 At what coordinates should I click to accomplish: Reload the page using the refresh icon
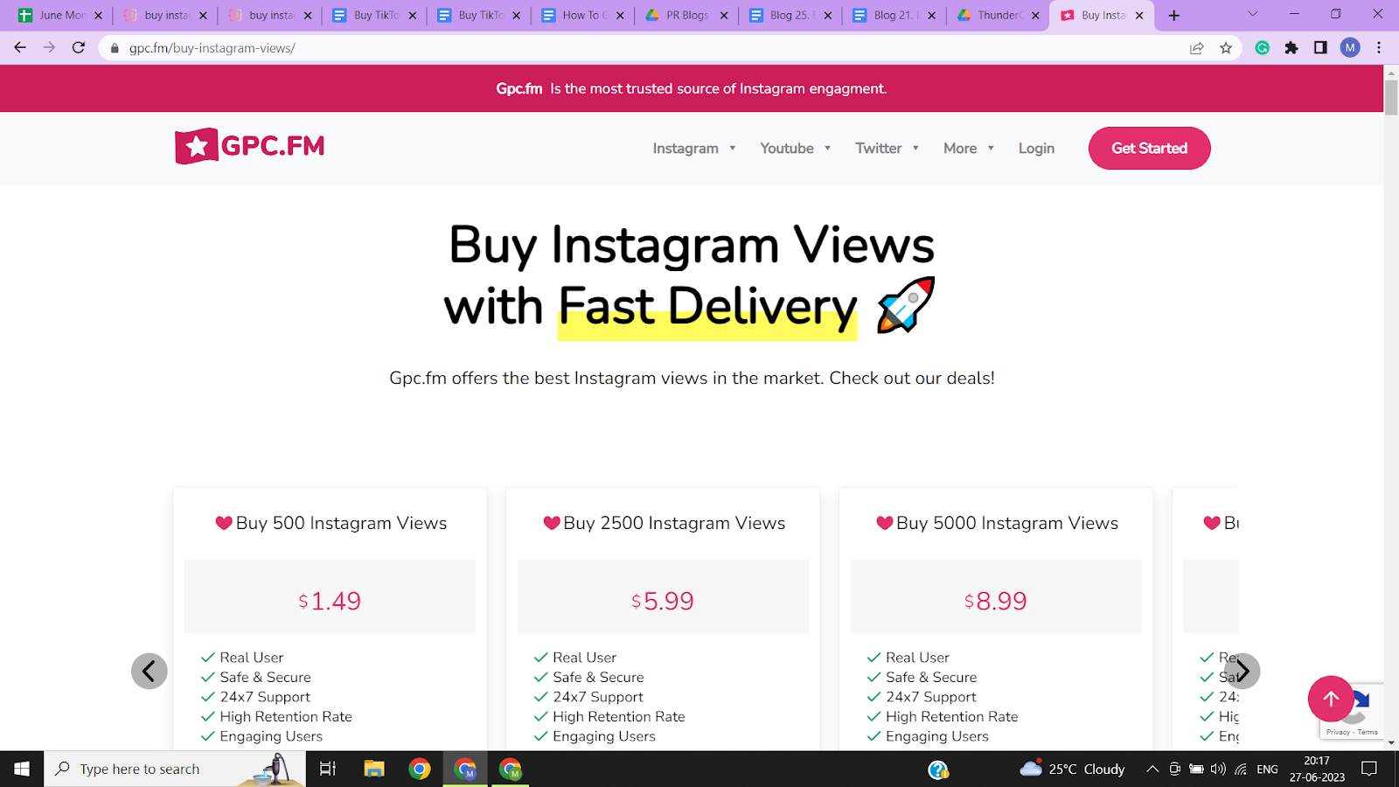click(79, 48)
